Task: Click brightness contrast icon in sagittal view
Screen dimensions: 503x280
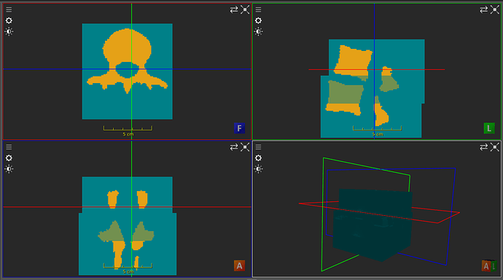Action: [258, 31]
